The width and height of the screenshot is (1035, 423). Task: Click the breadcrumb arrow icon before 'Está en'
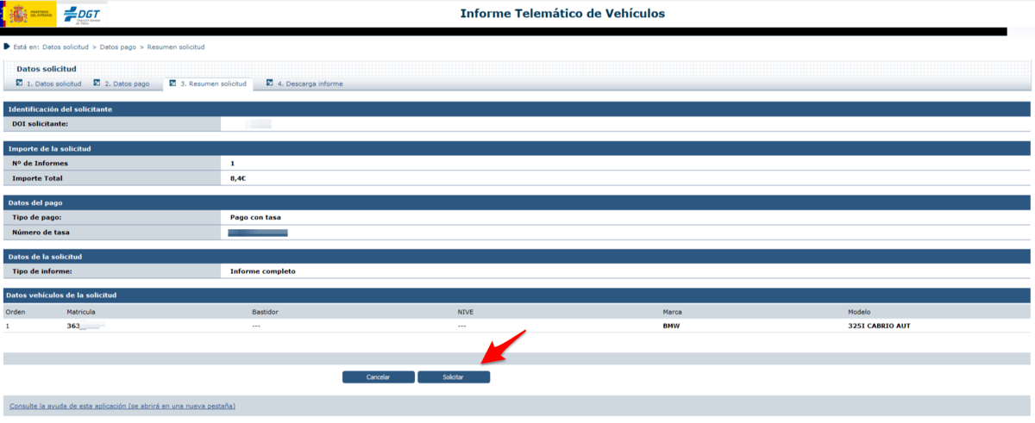click(7, 47)
